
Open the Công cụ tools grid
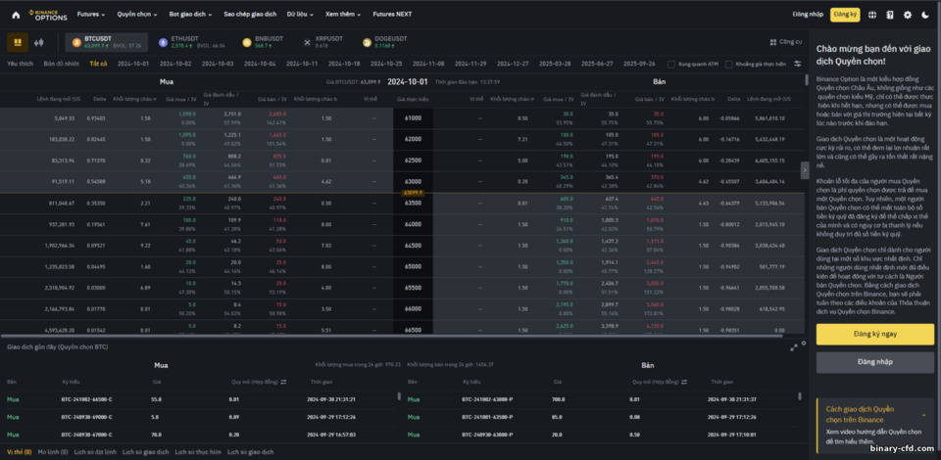tap(785, 42)
